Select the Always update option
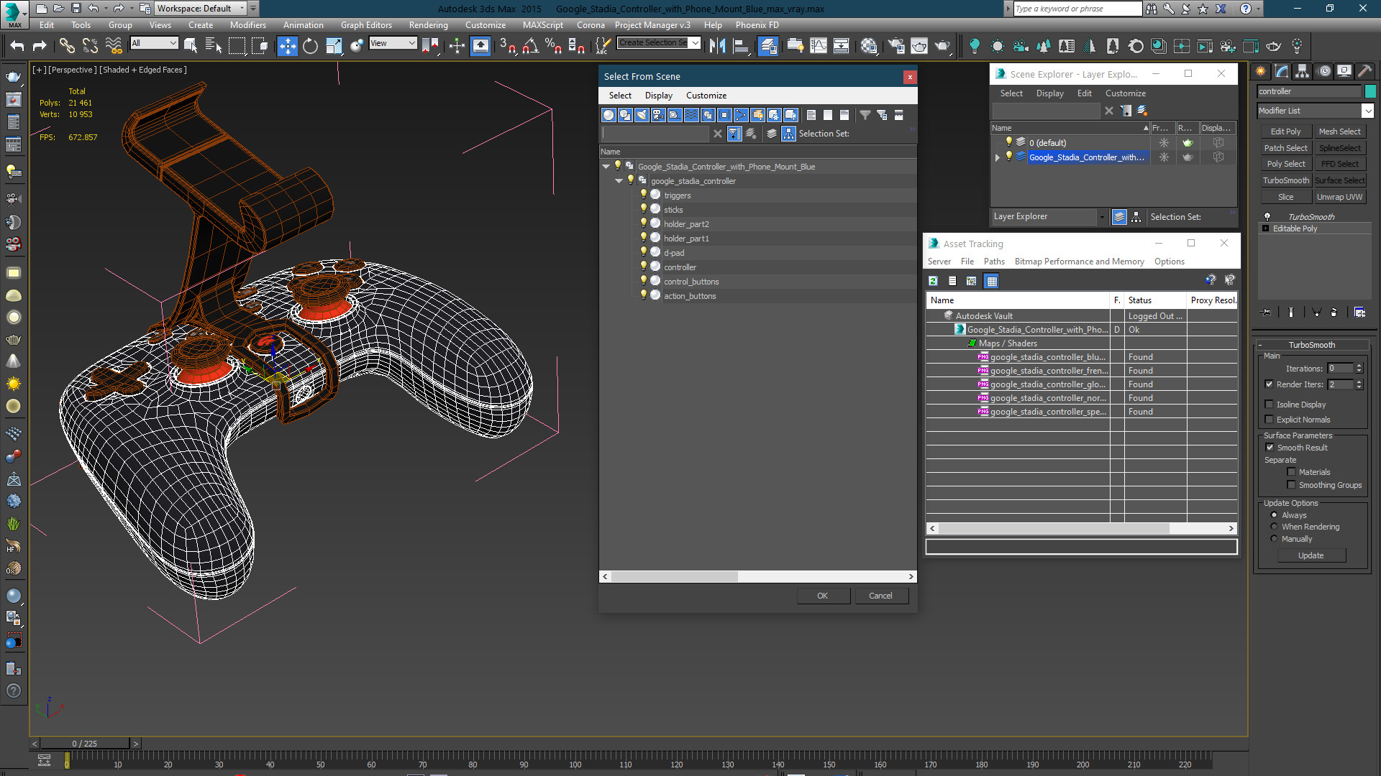 (x=1274, y=515)
